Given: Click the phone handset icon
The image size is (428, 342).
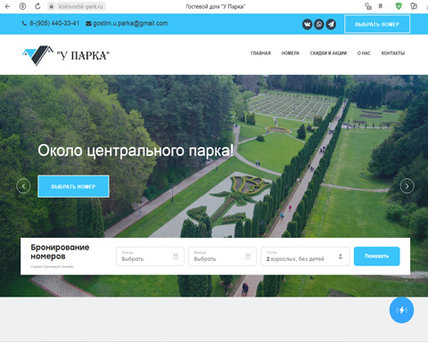Looking at the screenshot, I should pyautogui.click(x=24, y=23).
